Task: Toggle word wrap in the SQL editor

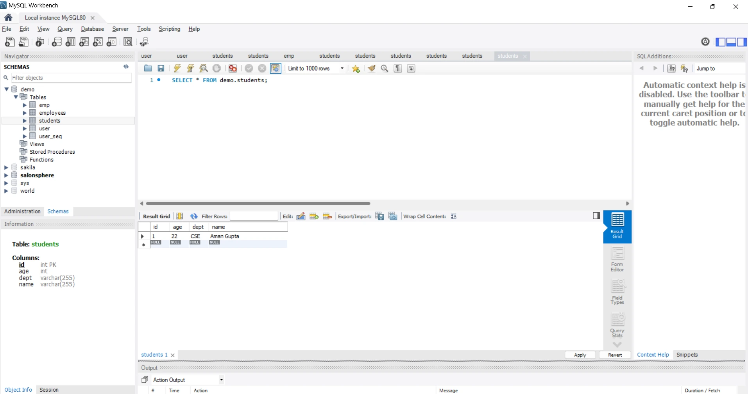Action: (411, 69)
